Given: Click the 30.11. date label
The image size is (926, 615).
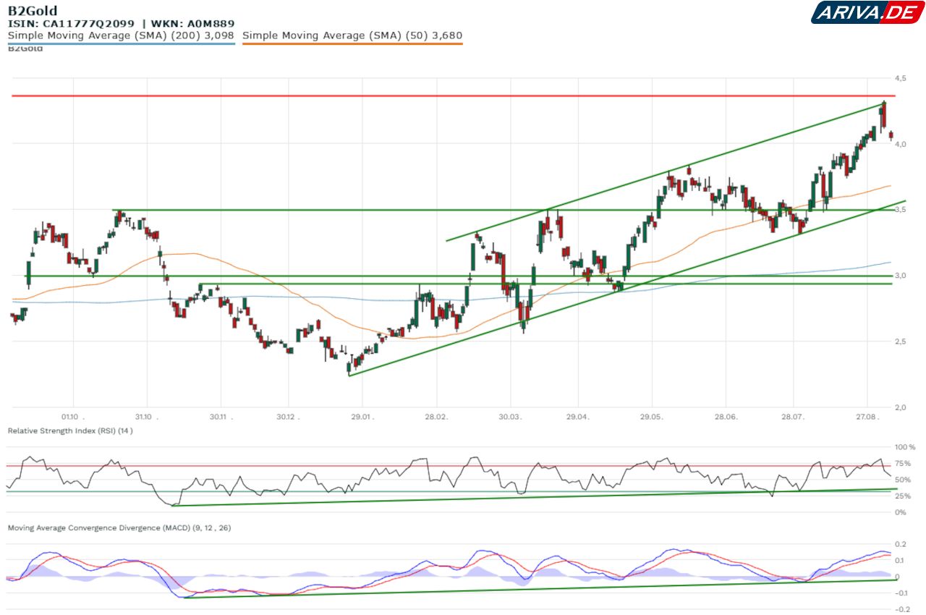Looking at the screenshot, I should pos(221,417).
